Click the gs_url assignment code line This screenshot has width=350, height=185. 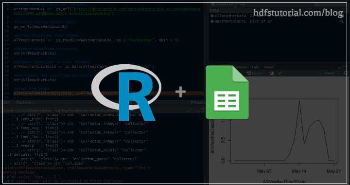point(107,11)
